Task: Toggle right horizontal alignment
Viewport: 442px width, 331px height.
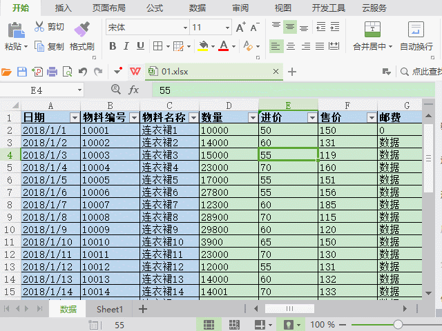Action: point(305,46)
